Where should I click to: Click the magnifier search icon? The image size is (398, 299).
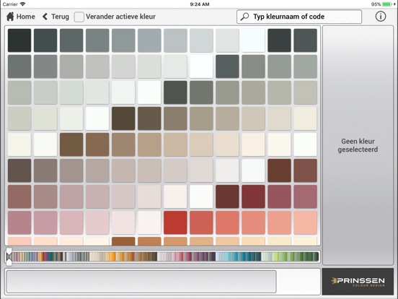click(244, 17)
